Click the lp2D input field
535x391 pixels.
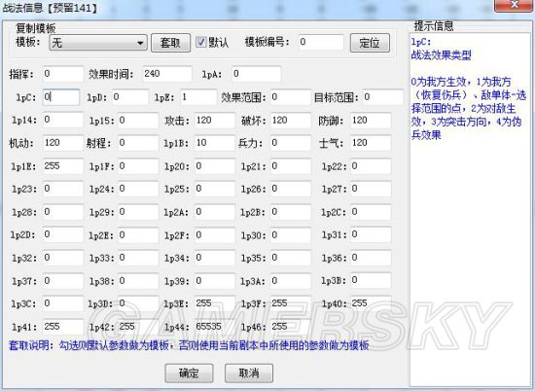(63, 234)
